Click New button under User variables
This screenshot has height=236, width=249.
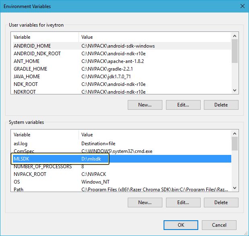point(145,105)
